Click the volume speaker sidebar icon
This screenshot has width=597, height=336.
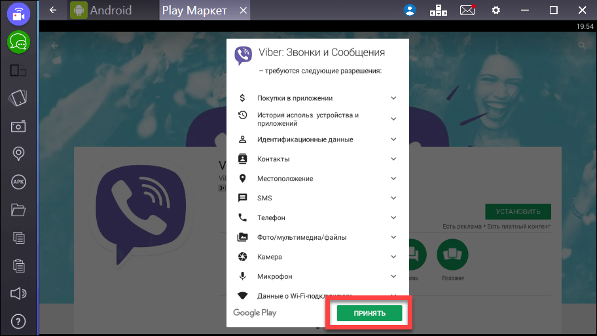[x=18, y=293]
